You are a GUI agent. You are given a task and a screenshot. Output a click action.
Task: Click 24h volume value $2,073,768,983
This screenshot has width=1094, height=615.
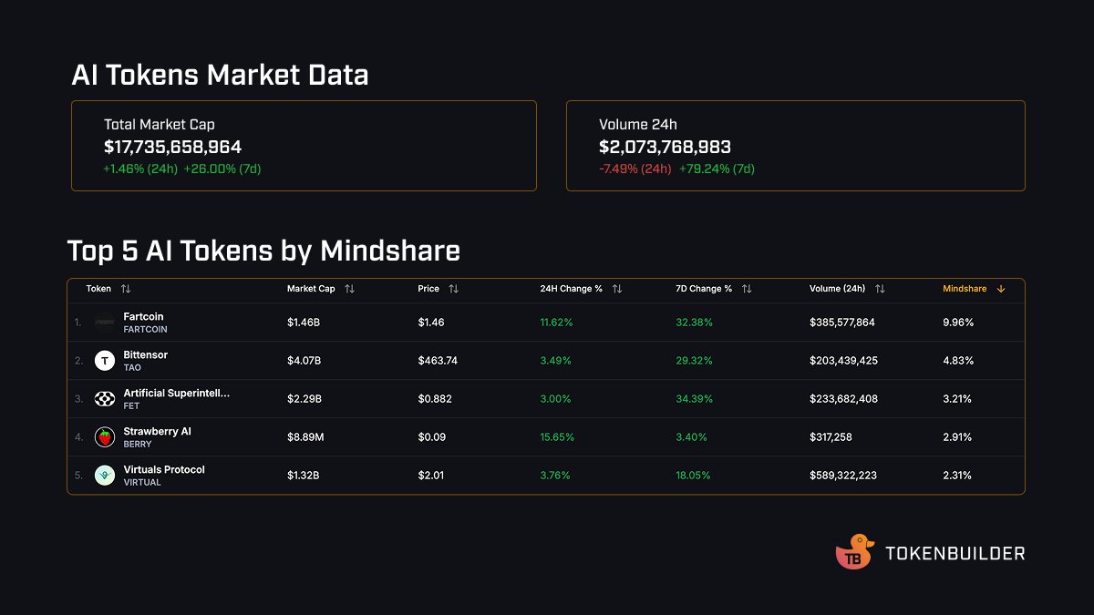tap(665, 147)
